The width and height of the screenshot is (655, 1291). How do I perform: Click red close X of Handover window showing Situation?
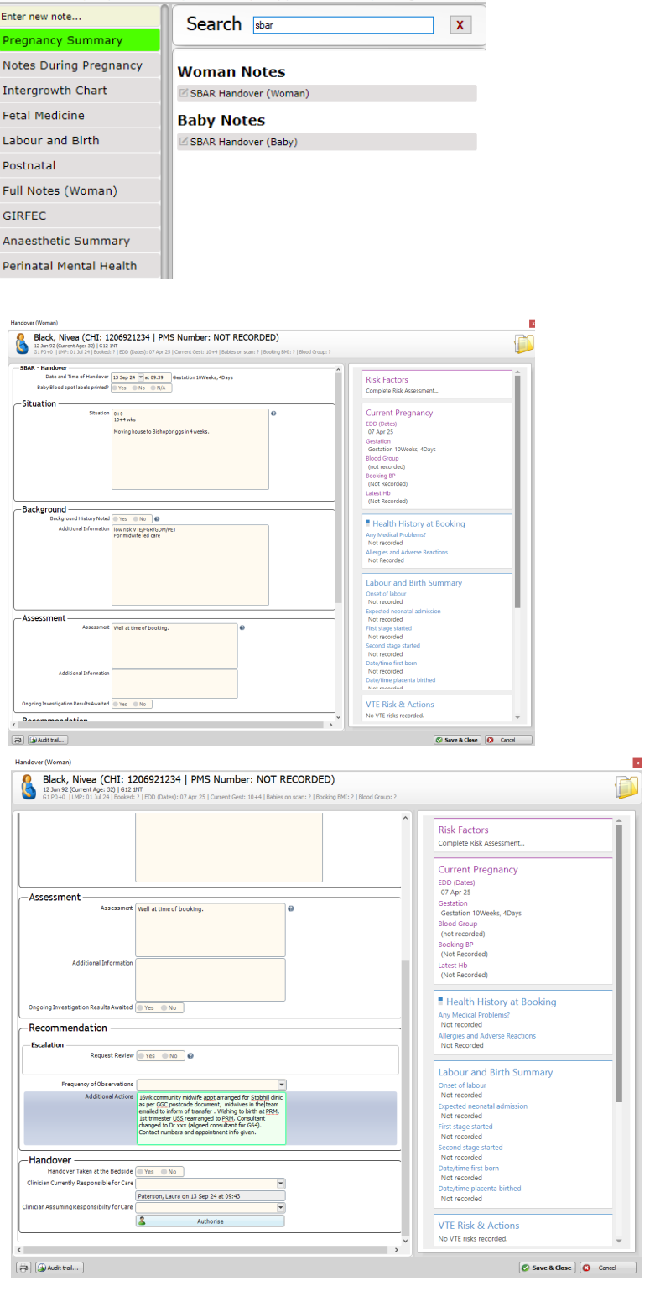pos(532,322)
